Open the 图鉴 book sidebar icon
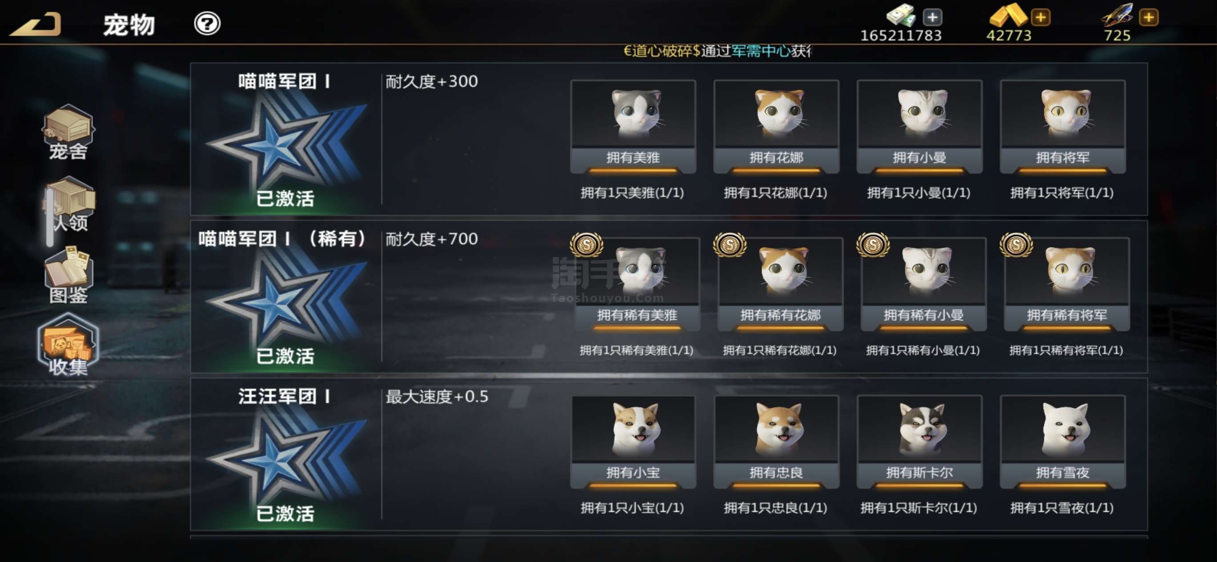The image size is (1217, 562). coord(69,274)
